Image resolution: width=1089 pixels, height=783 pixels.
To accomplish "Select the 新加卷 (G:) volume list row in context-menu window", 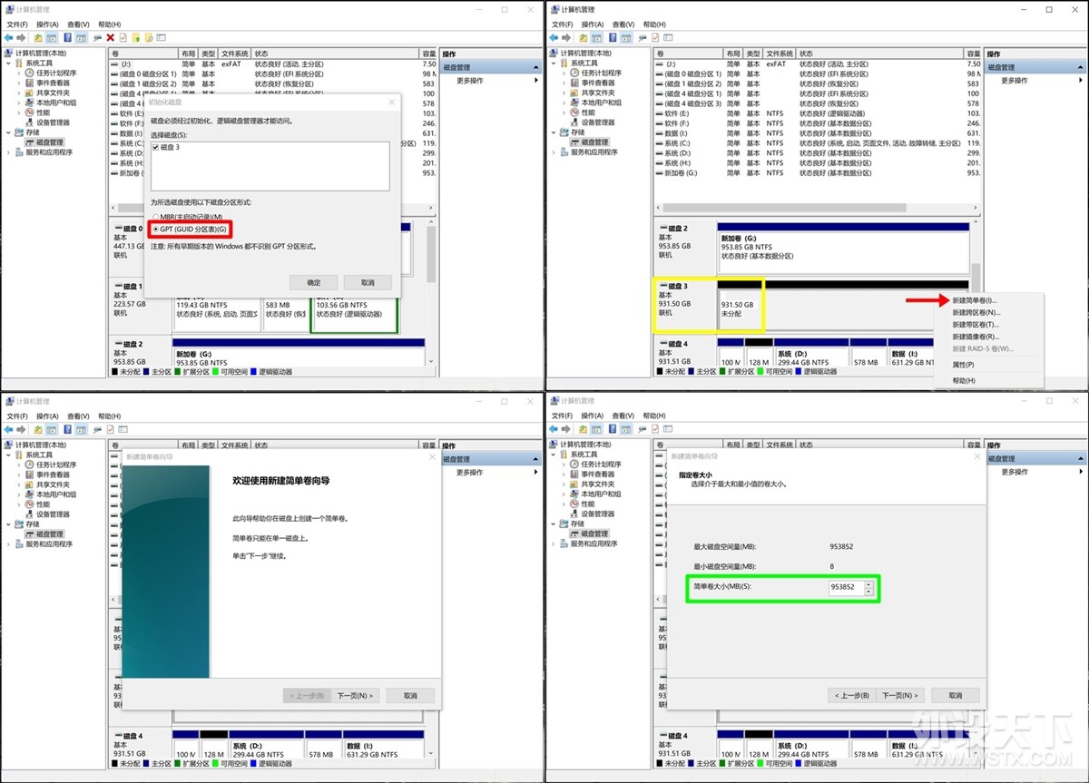I will (817, 172).
